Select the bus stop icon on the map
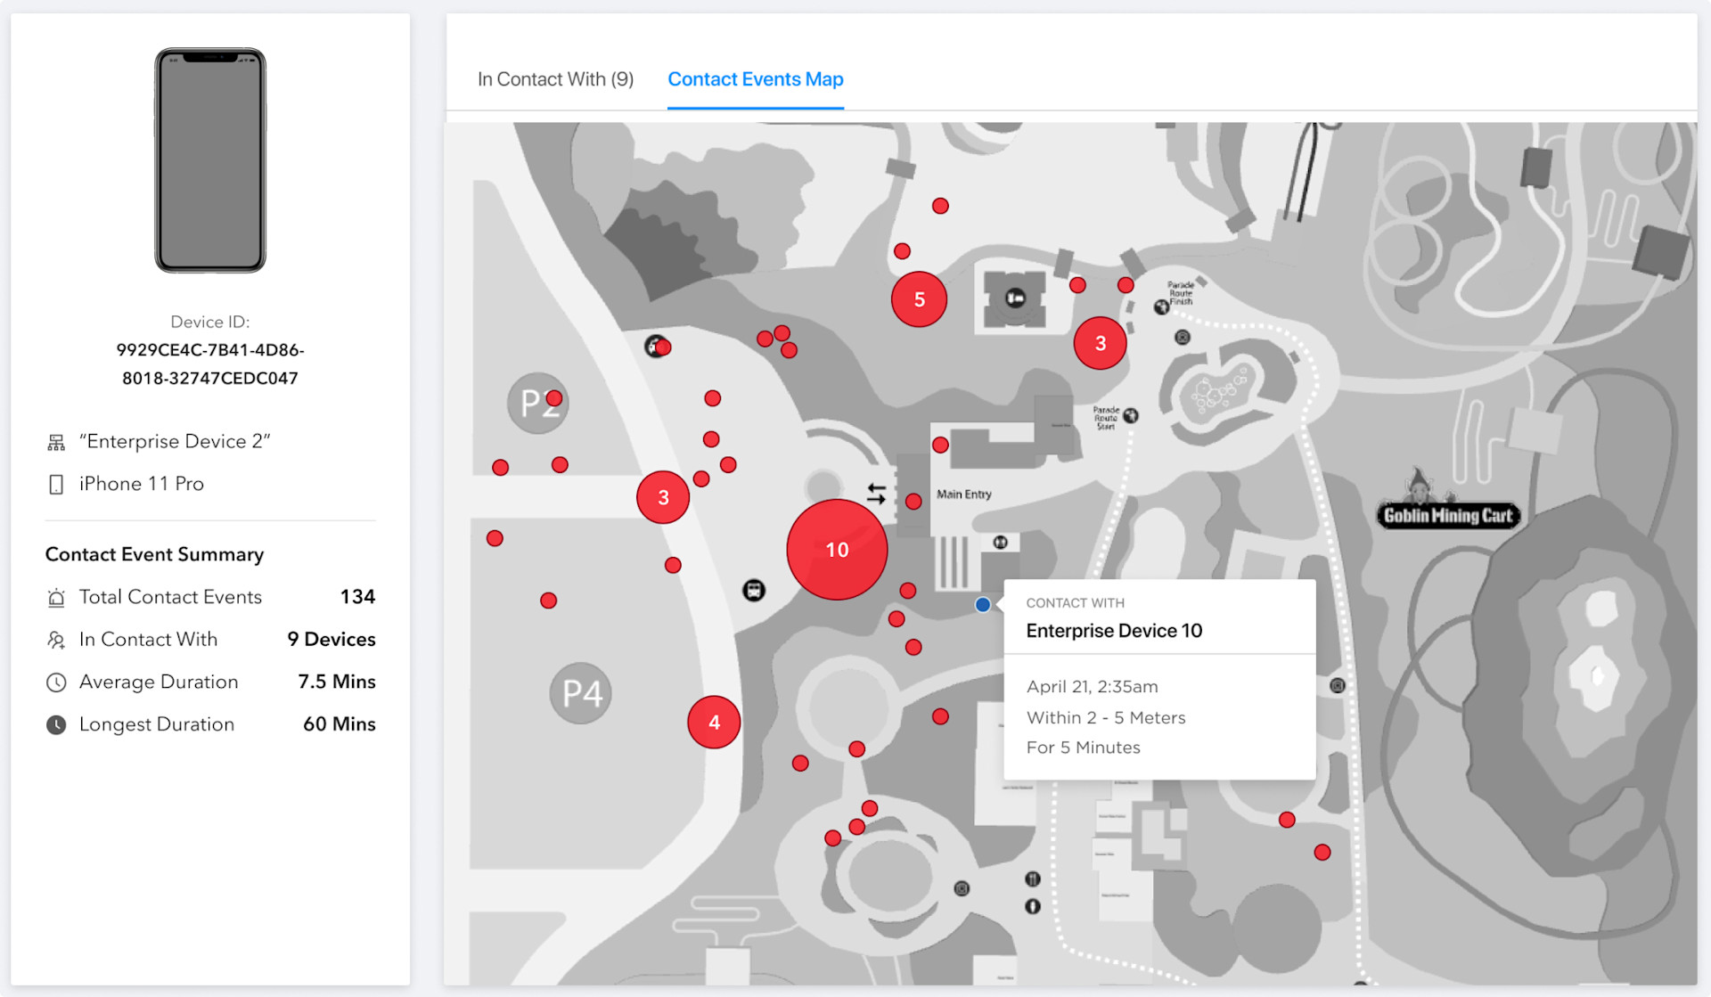This screenshot has height=997, width=1711. coord(755,589)
